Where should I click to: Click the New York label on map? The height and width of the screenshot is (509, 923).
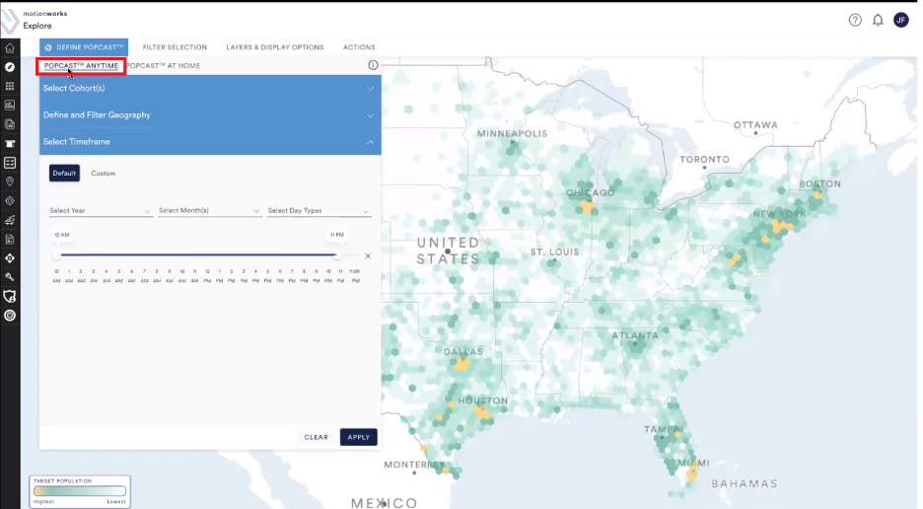point(779,214)
